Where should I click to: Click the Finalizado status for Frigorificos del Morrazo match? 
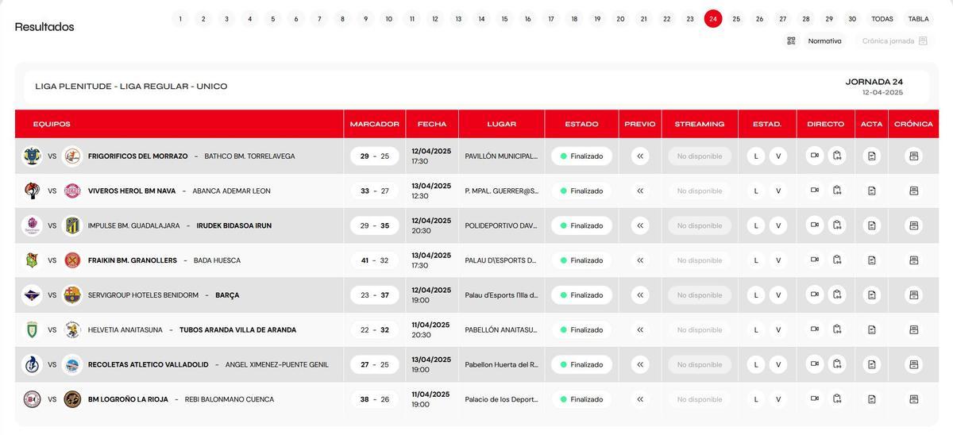pyautogui.click(x=582, y=156)
